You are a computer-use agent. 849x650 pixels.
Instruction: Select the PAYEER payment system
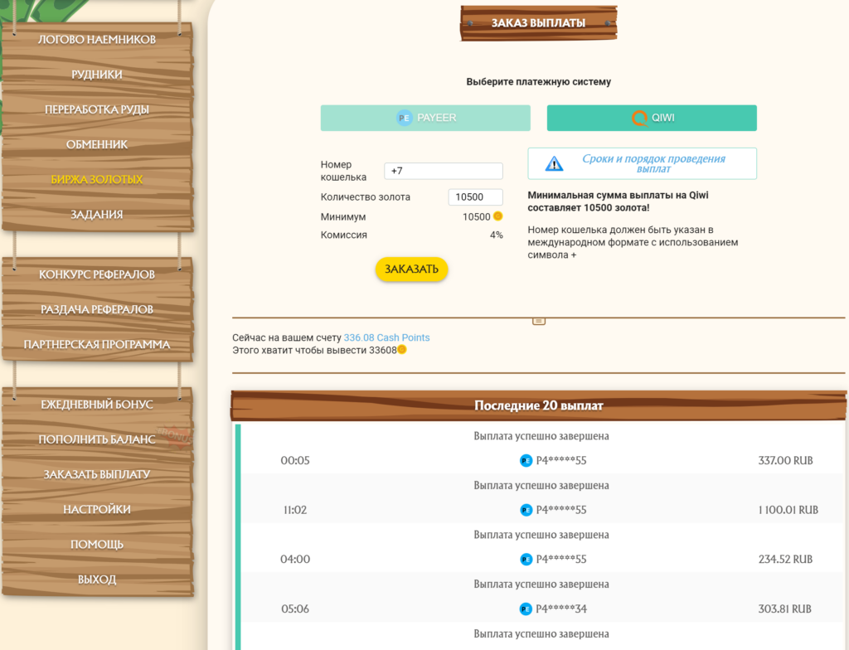tap(425, 118)
